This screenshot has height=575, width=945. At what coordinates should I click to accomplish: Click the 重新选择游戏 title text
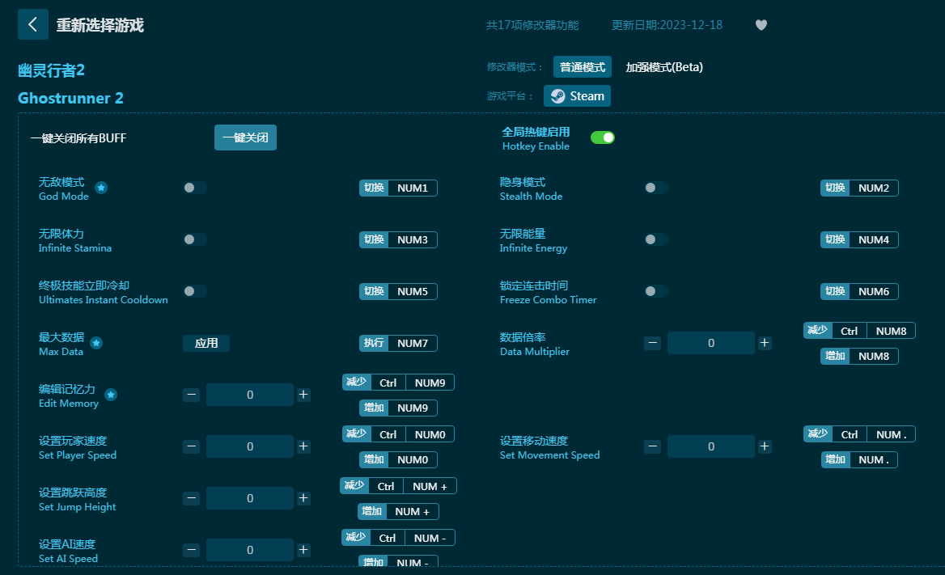(100, 25)
